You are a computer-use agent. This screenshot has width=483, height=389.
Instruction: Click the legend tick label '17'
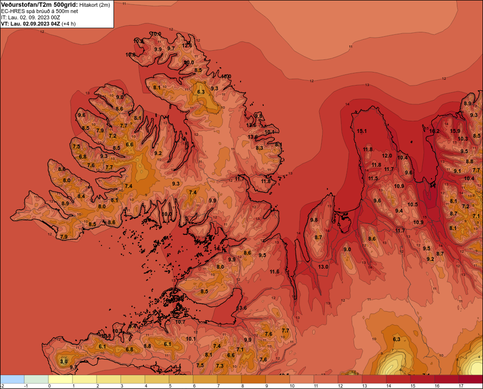461,386
